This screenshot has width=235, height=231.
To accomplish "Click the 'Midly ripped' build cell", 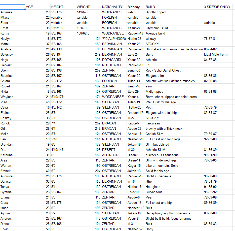I will pyautogui.click(x=174, y=91).
